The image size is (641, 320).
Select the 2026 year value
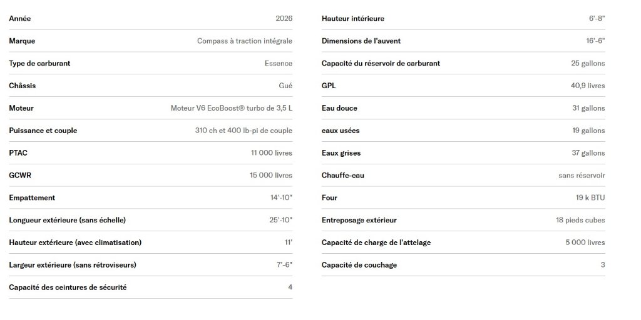(x=284, y=18)
